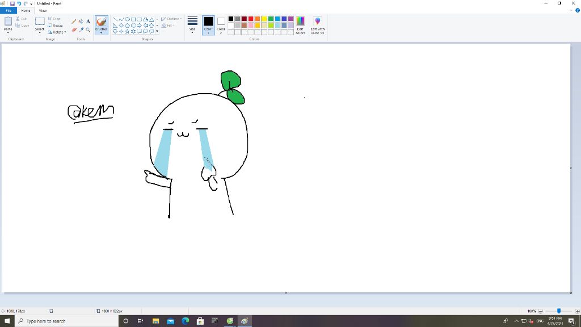Image resolution: width=581 pixels, height=327 pixels.
Task: Choose the Rounded rectangle shape
Action: click(140, 19)
